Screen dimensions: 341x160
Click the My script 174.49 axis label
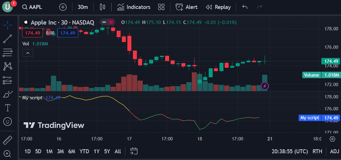[319, 118]
